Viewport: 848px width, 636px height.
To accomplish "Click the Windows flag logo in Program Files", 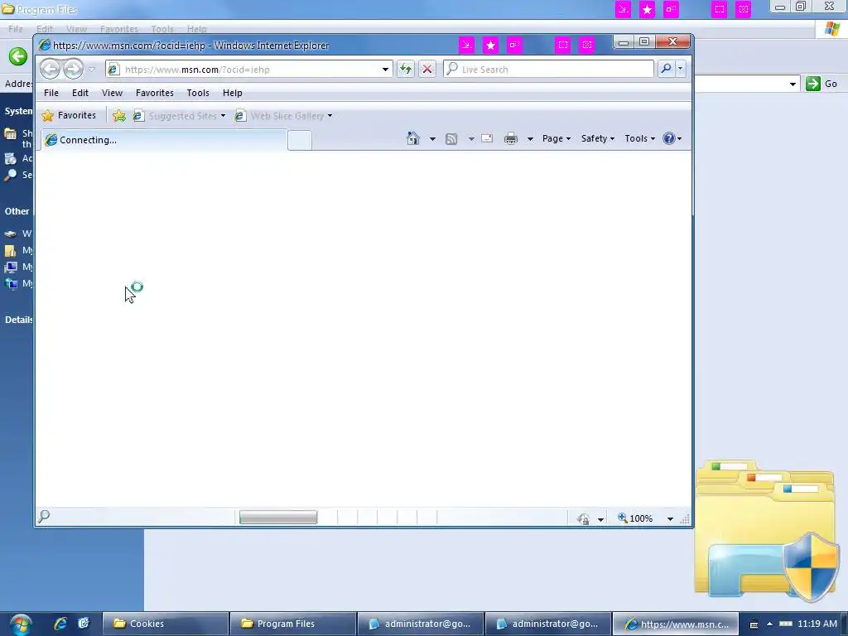I will (x=831, y=29).
